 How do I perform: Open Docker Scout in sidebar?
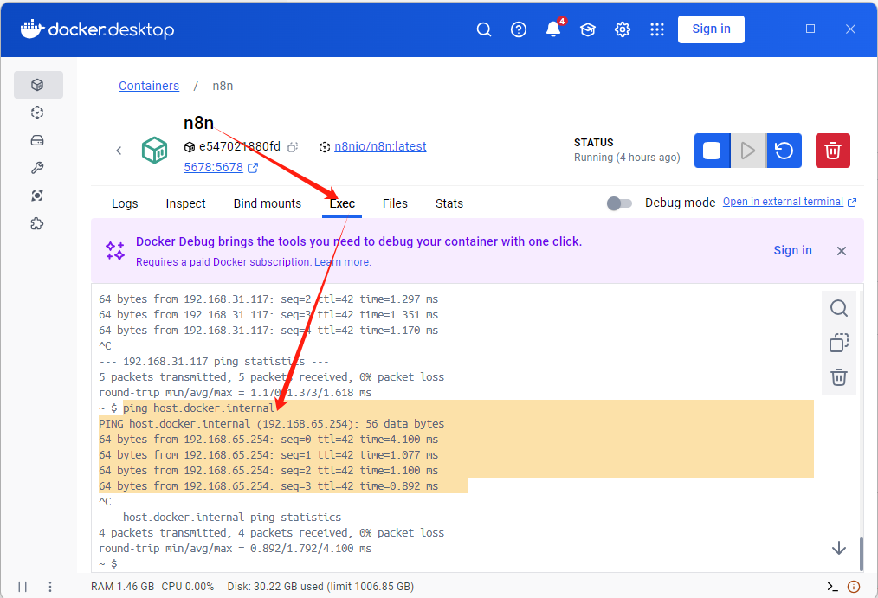pyautogui.click(x=37, y=196)
